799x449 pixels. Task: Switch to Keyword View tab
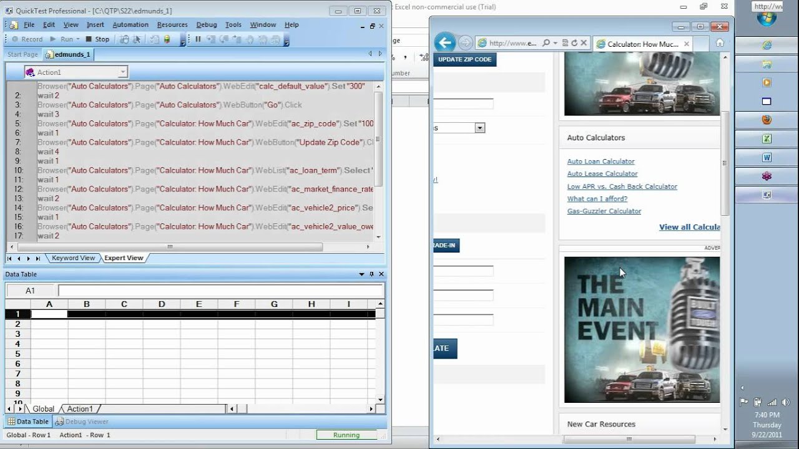[73, 258]
